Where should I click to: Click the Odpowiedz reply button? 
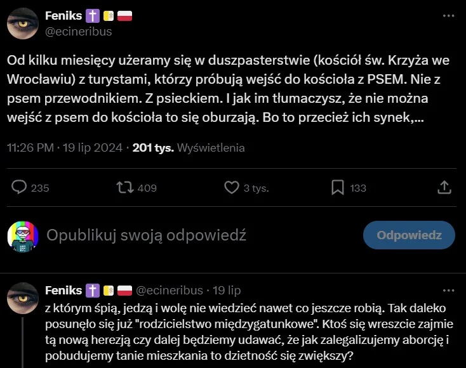click(409, 235)
